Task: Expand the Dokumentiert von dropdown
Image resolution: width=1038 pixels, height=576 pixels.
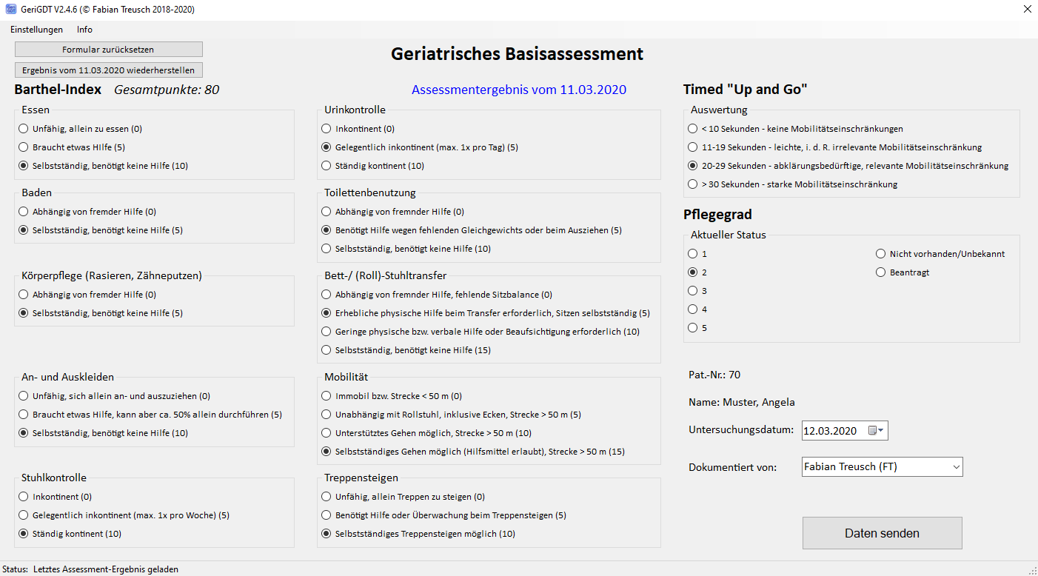Action: 956,467
